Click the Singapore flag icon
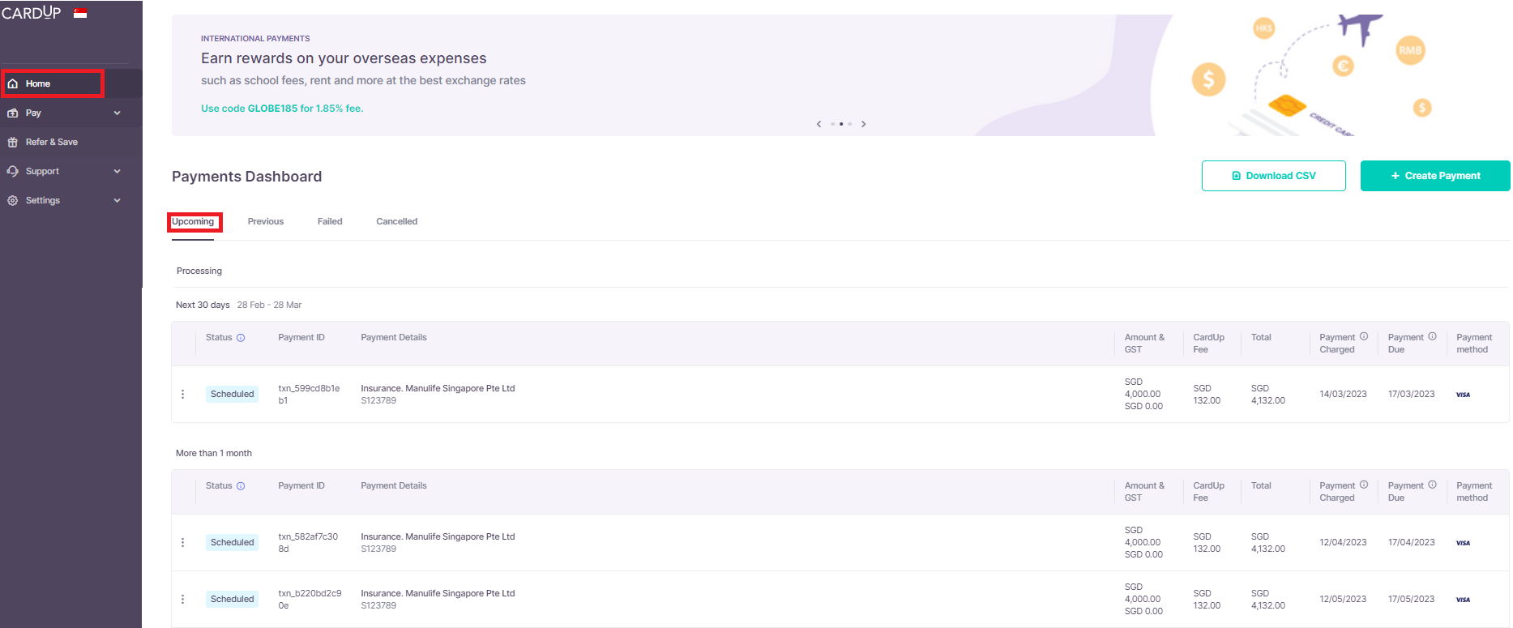The height and width of the screenshot is (628, 1513). tap(80, 12)
